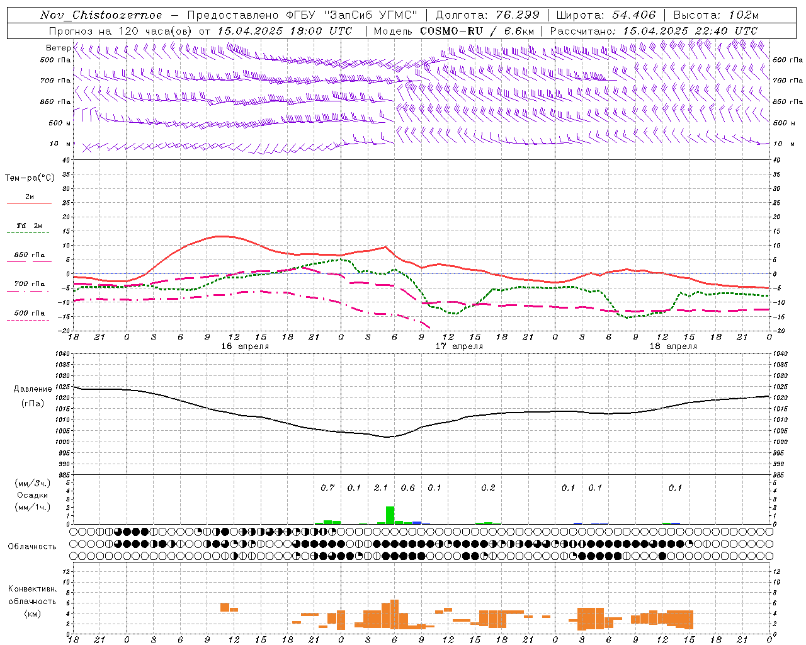The width and height of the screenshot is (806, 645).
Task: Click the tallest green precipitation bar
Action: [x=390, y=515]
